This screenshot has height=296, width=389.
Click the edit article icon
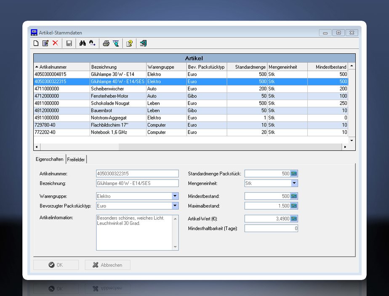coord(45,43)
